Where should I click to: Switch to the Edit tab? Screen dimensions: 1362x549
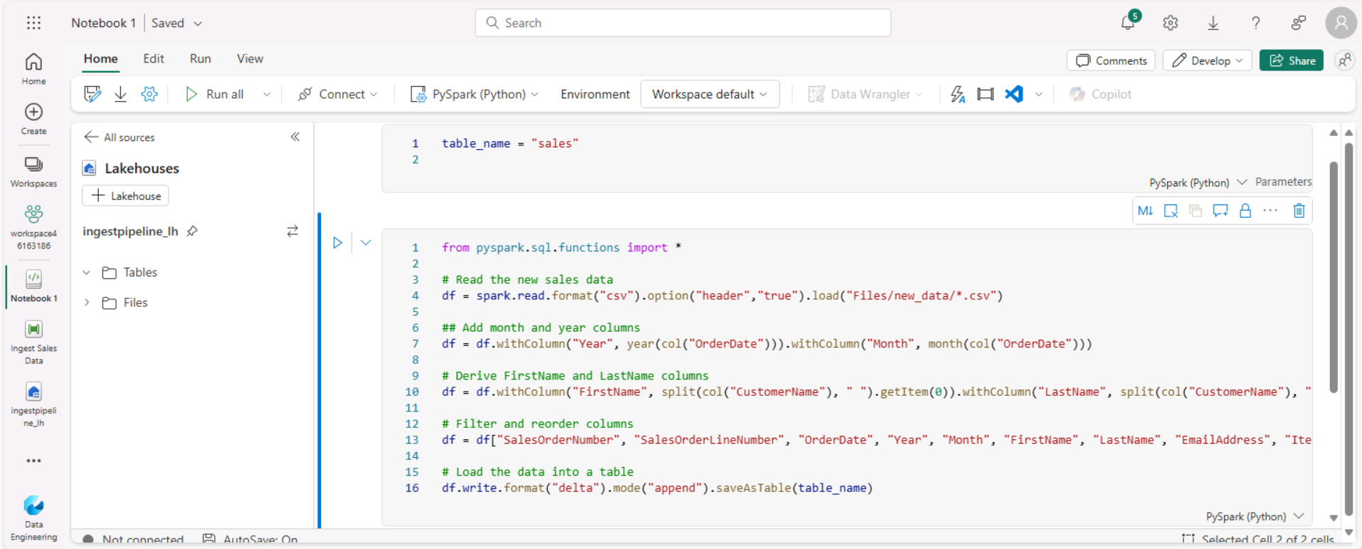154,59
